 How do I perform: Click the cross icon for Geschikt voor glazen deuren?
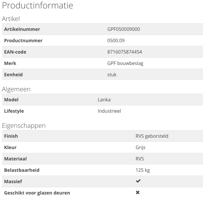coord(138,192)
